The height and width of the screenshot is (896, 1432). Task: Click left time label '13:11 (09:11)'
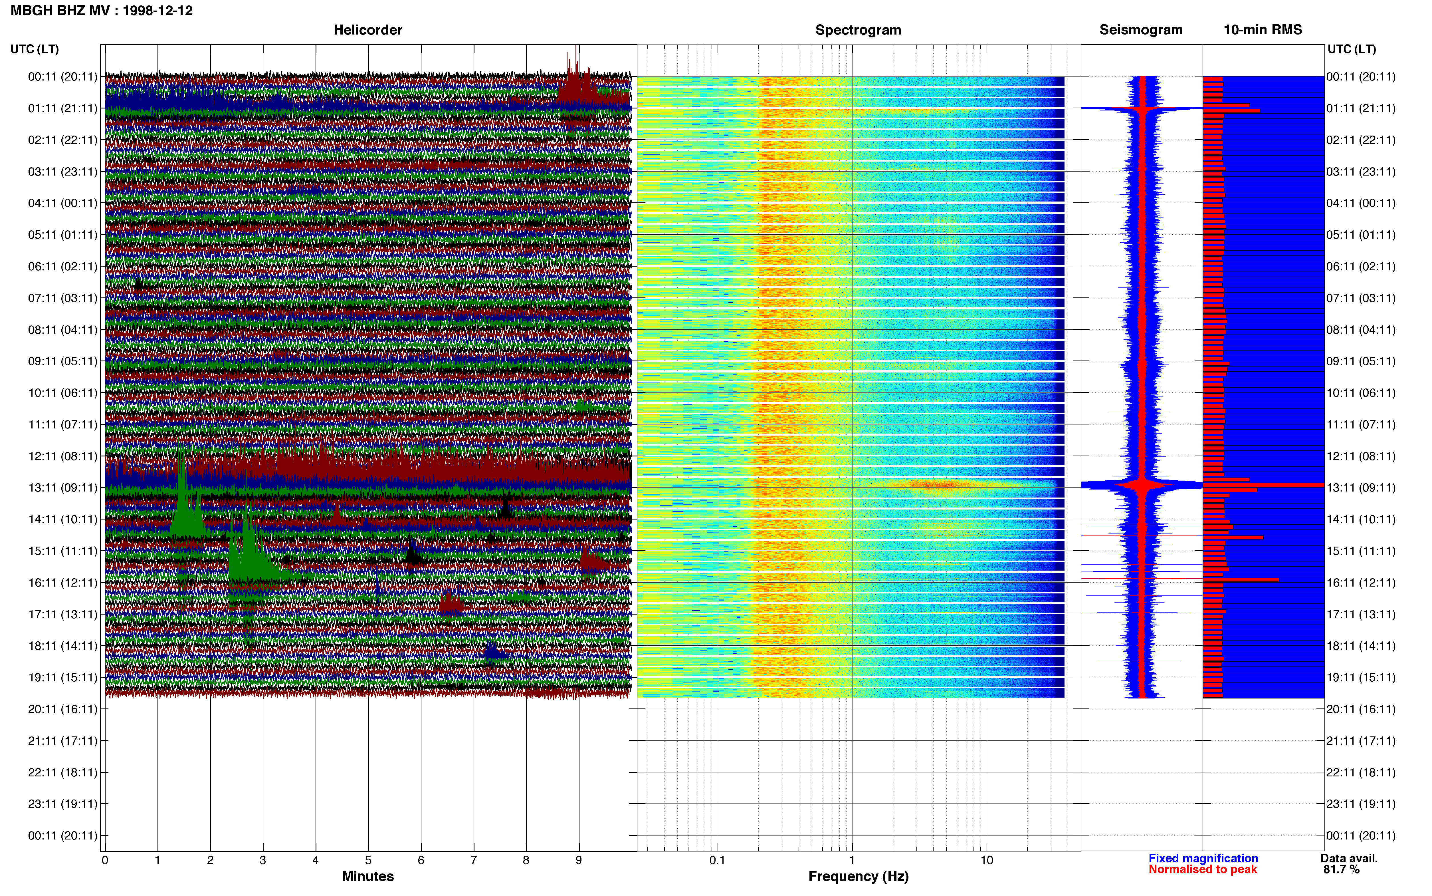coord(63,488)
